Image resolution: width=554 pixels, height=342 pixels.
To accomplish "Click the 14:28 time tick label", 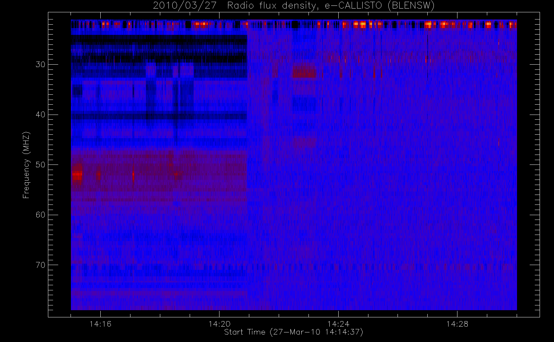I will [x=457, y=324].
